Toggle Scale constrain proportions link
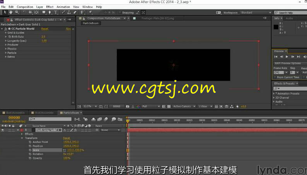Image resolution: width=307 pixels, height=175 pixels. click(65, 150)
